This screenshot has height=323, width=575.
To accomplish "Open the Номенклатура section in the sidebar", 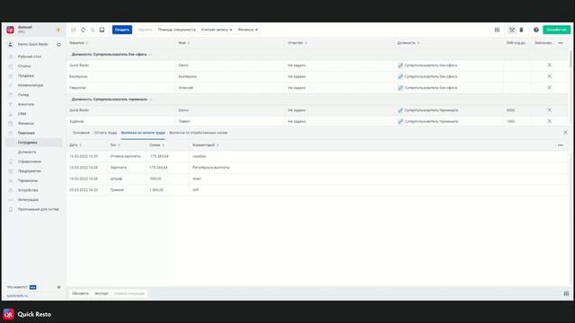I will pyautogui.click(x=31, y=85).
